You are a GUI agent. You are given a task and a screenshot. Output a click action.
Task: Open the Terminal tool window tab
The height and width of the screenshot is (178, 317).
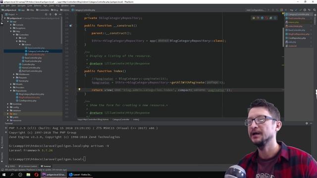[46, 166]
